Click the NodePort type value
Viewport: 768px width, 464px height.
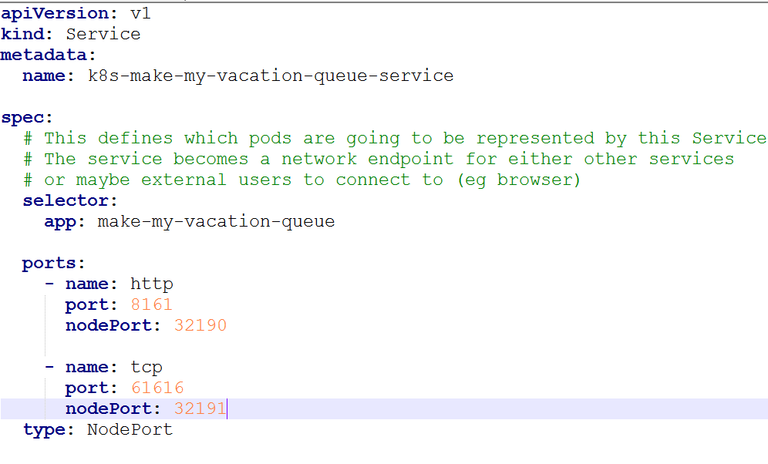130,429
